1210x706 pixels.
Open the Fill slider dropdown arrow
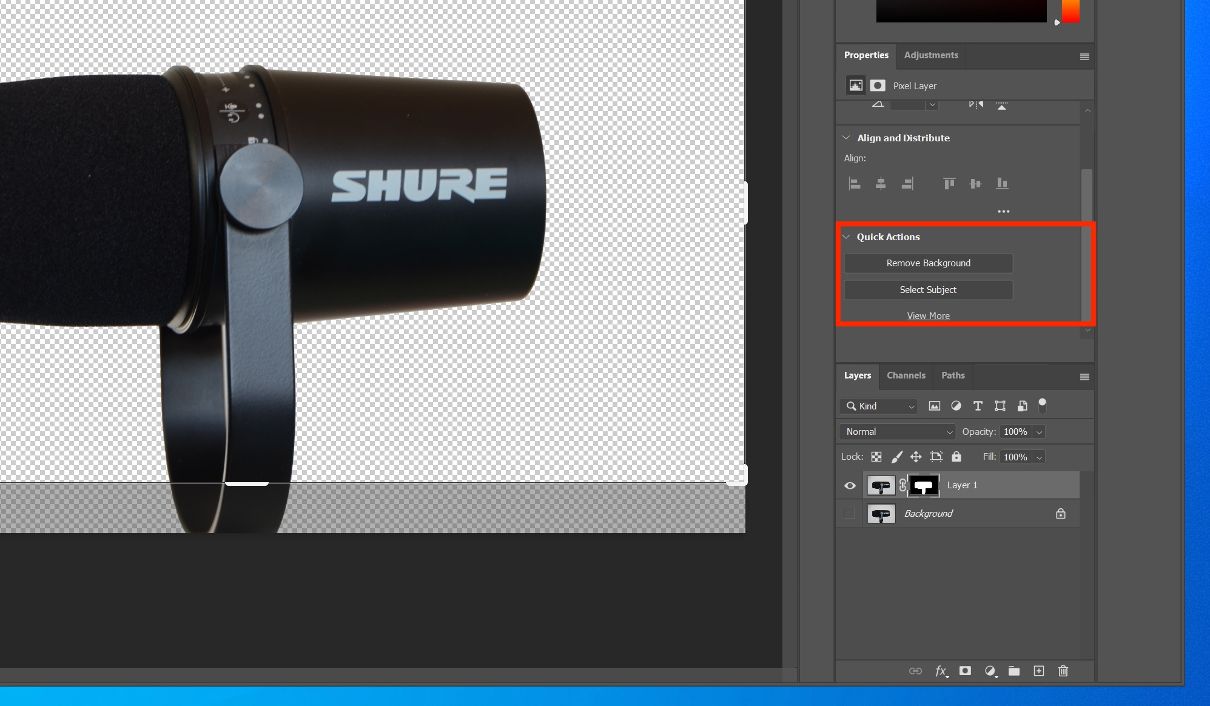click(1040, 457)
